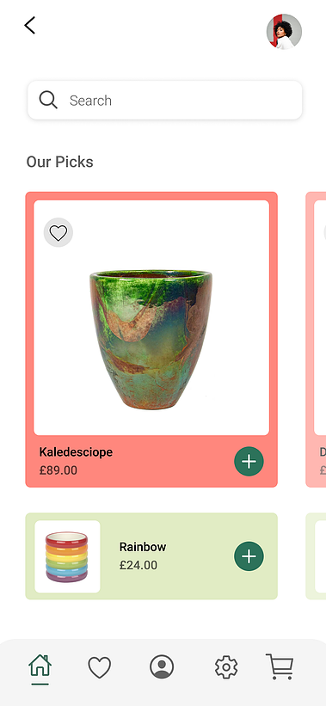The height and width of the screenshot is (706, 326).
Task: Open the Favorites heart tab in the bottom bar
Action: point(100,667)
